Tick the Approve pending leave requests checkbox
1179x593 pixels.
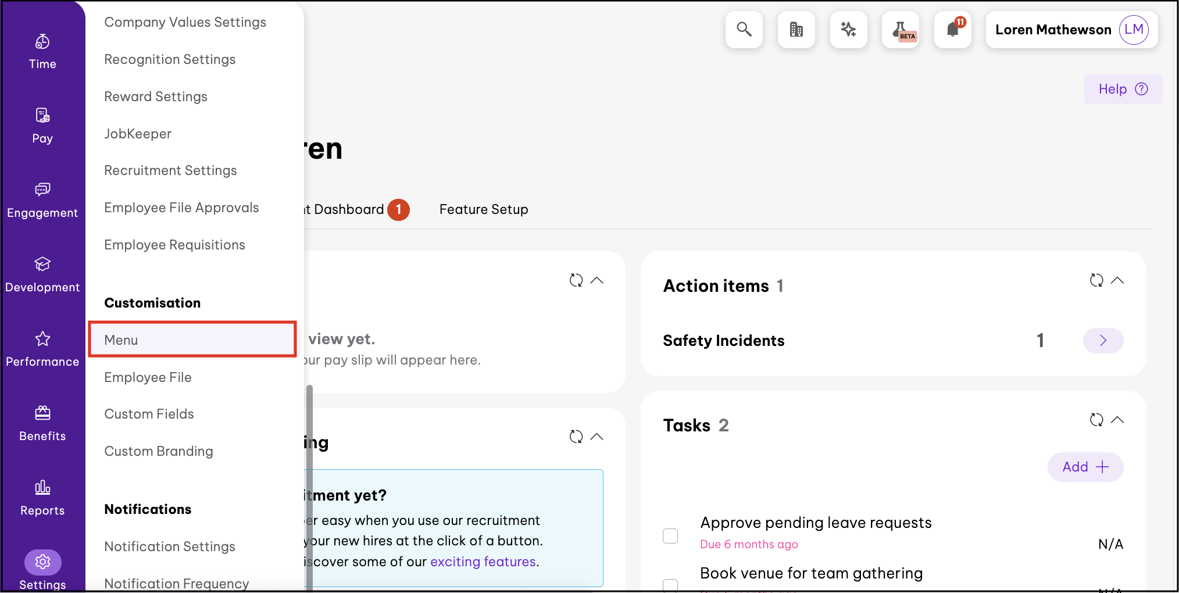670,535
